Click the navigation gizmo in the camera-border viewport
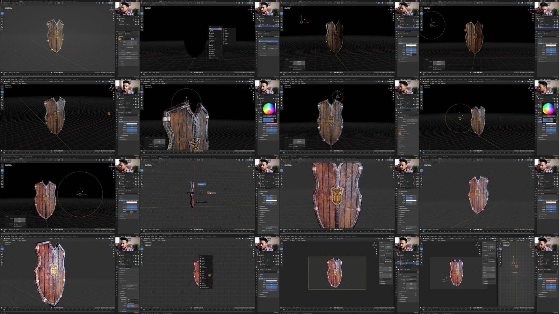Viewport: 559px width, 314px height. 375,244
